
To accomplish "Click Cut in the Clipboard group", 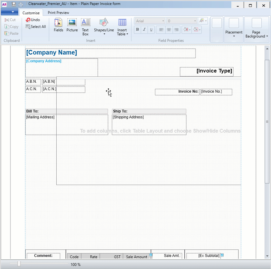I will point(10,20).
